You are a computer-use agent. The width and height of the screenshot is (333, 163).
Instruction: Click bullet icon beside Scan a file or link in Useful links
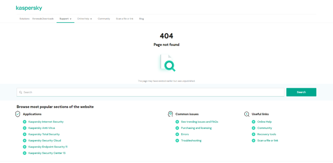point(253,140)
